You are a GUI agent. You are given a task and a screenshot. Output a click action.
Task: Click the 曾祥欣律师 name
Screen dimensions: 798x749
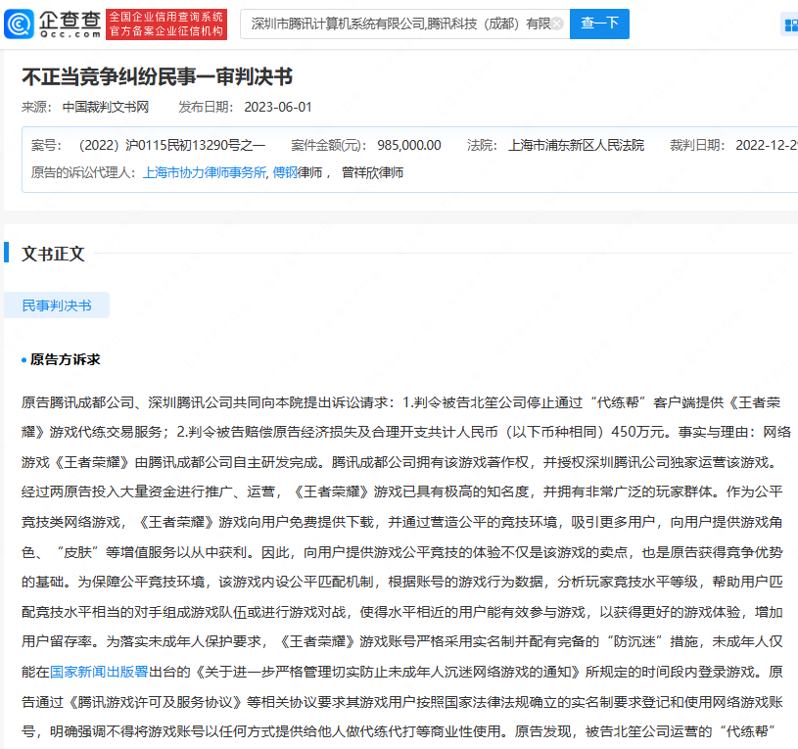(372, 173)
